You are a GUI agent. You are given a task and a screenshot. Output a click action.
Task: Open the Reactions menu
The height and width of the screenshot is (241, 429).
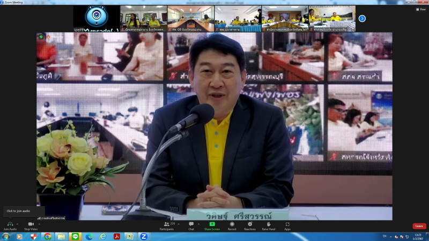coord(250,226)
